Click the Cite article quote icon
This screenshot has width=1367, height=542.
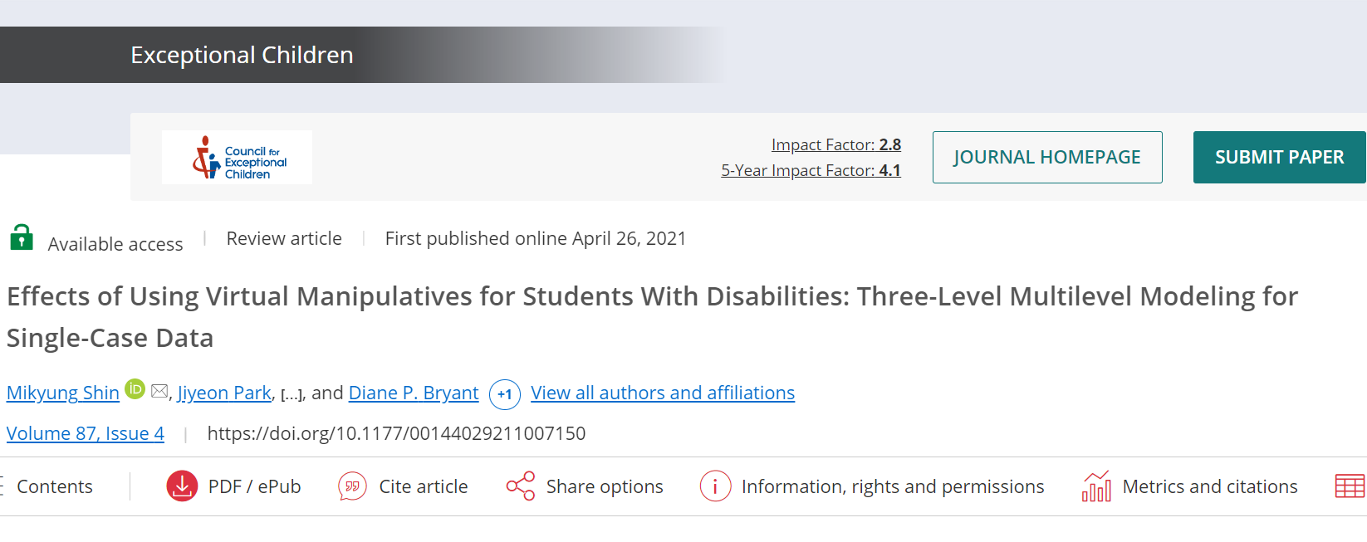(x=352, y=486)
